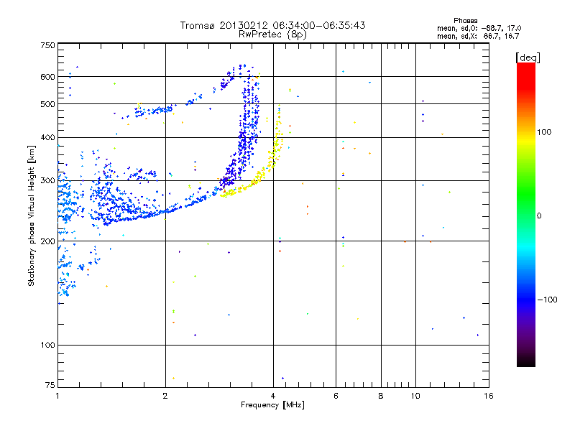The image size is (575, 431).
Task: Click the x-axis tick label '16'
Action: click(x=489, y=396)
